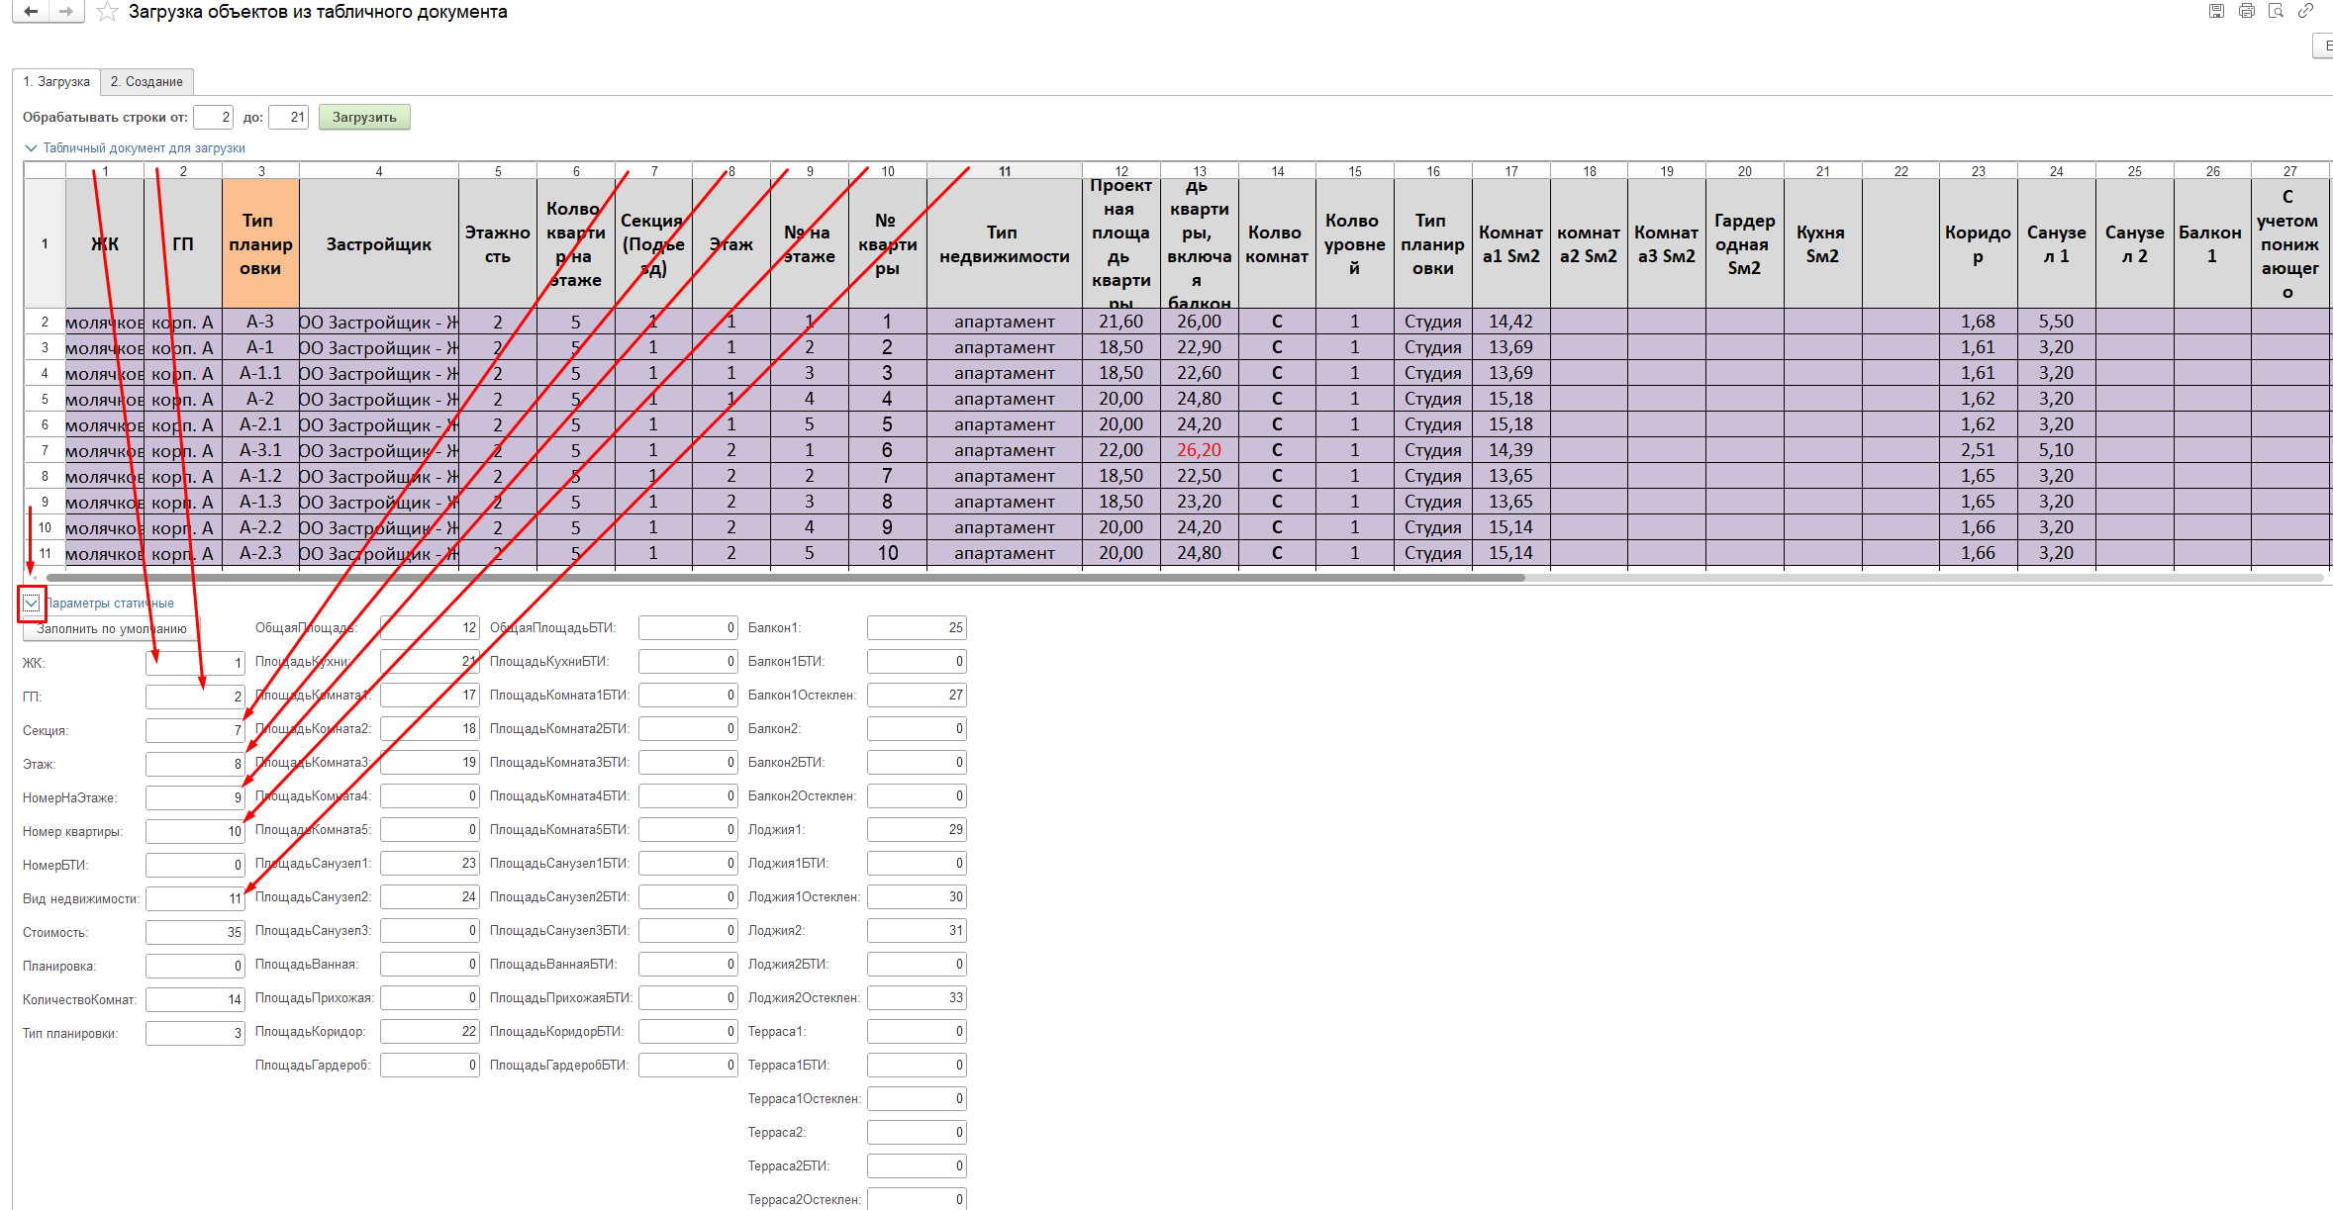
Task: Select cell 2,51 in Коридор column
Action: coord(1978,450)
